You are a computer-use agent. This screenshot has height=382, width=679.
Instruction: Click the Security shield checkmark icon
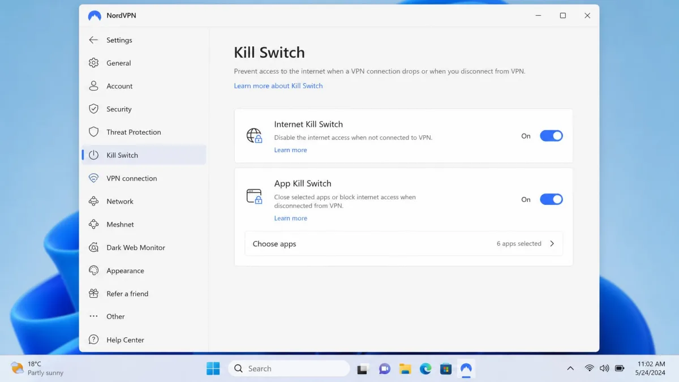(x=94, y=109)
